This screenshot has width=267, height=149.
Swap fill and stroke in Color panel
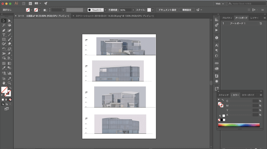[223, 100]
